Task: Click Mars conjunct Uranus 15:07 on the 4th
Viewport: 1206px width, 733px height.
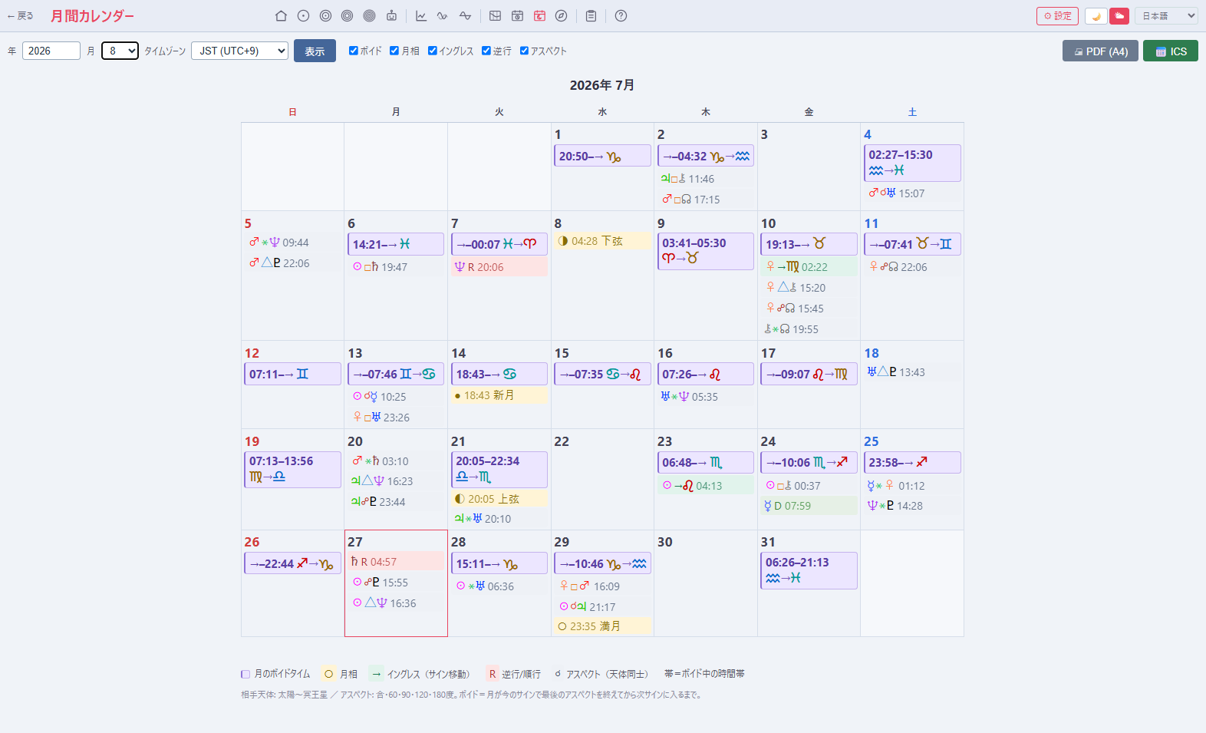Action: [x=912, y=193]
